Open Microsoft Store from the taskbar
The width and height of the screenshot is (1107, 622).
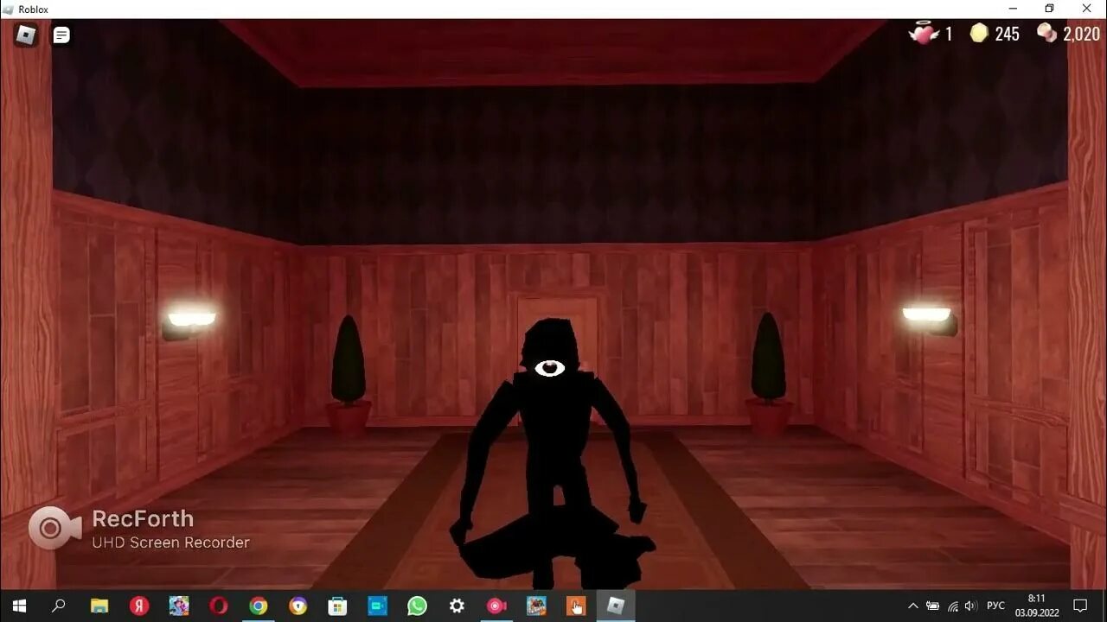click(338, 606)
